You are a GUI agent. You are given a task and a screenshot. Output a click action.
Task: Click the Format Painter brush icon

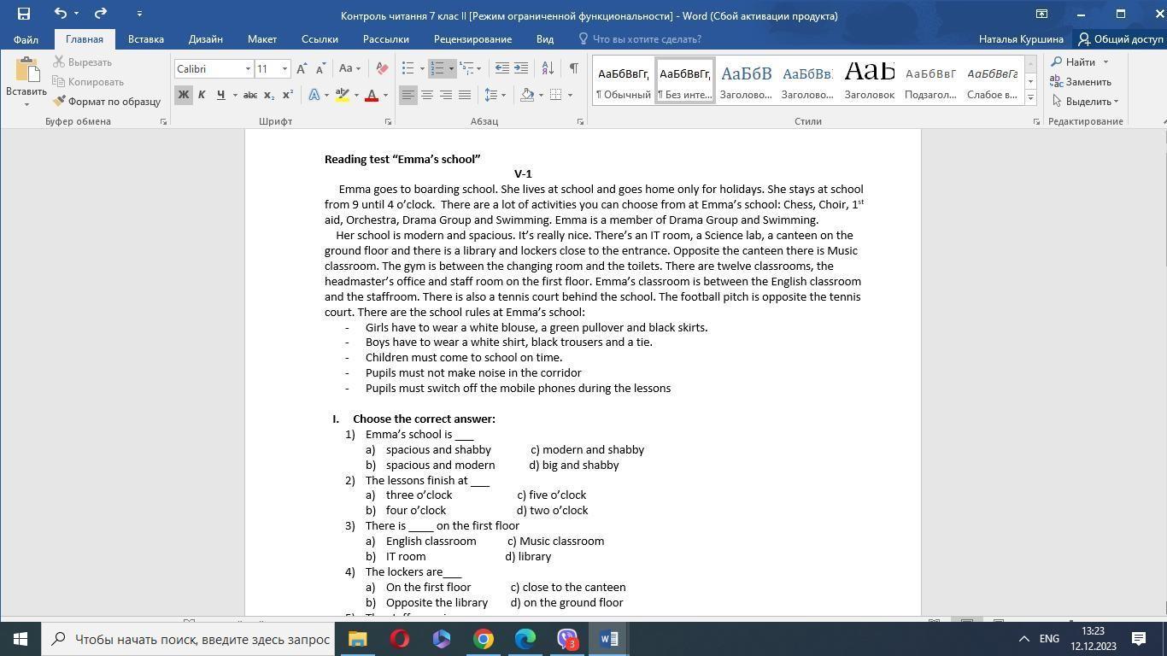click(x=59, y=101)
